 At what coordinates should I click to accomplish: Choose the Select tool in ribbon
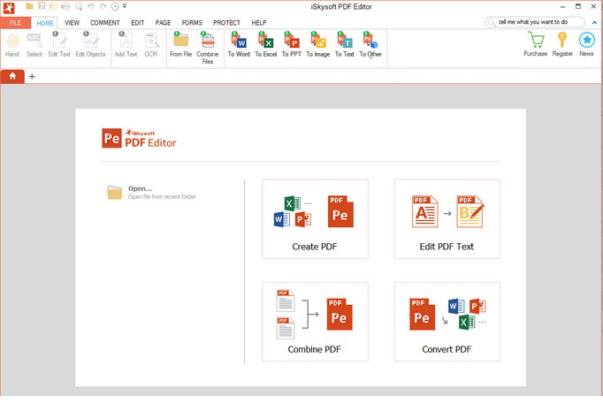click(34, 45)
